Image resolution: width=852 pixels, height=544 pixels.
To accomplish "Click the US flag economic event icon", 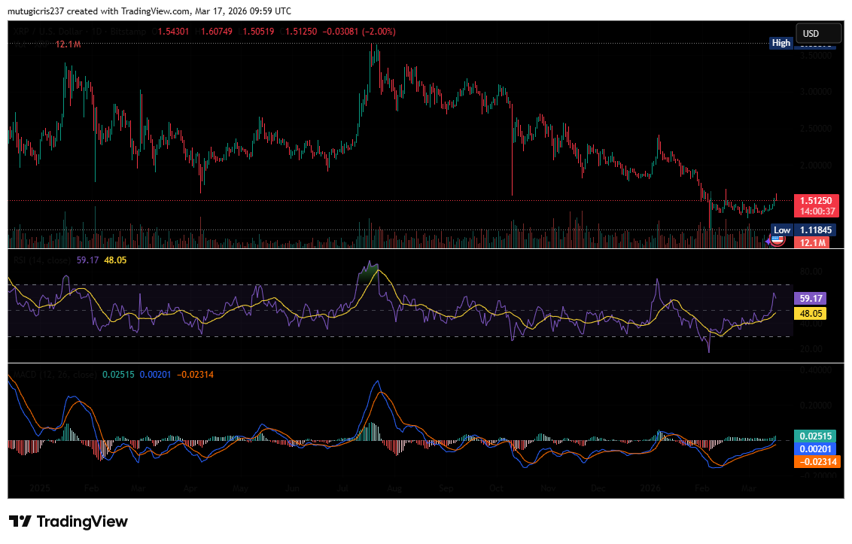I will tap(778, 240).
